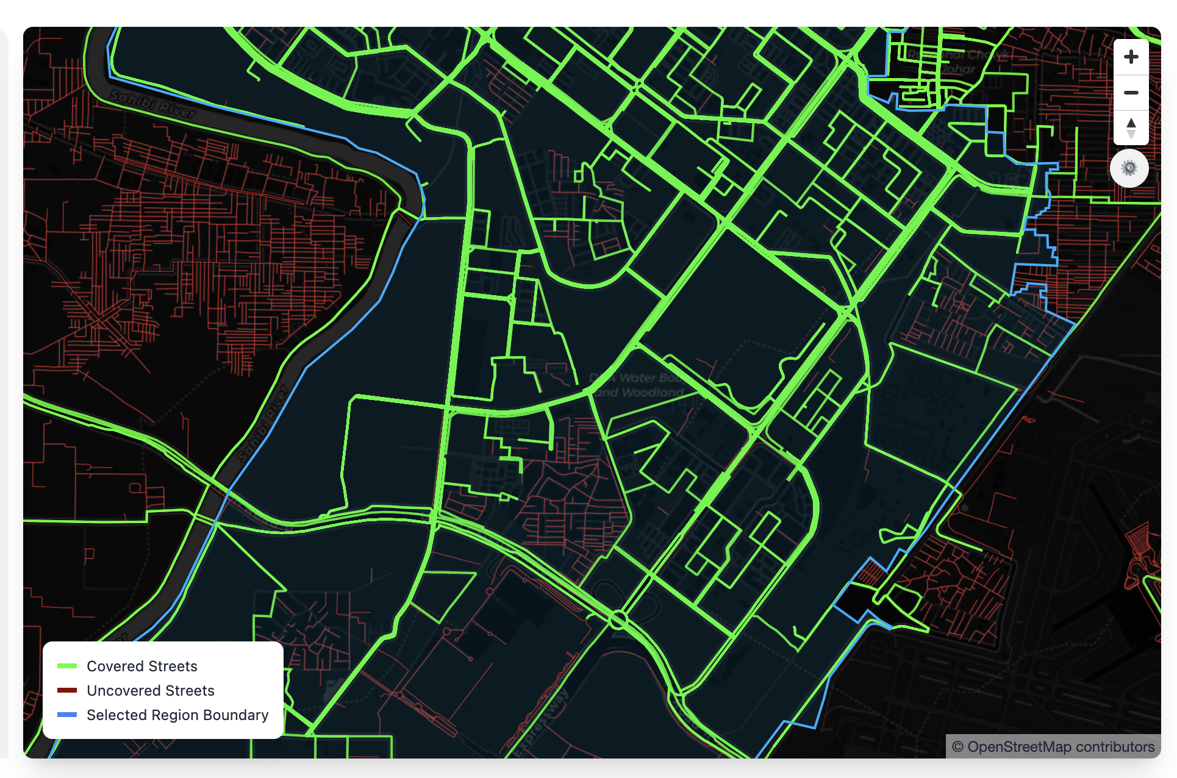The width and height of the screenshot is (1177, 778).
Task: Click the green roundabout circle on the expressway
Action: click(618, 621)
